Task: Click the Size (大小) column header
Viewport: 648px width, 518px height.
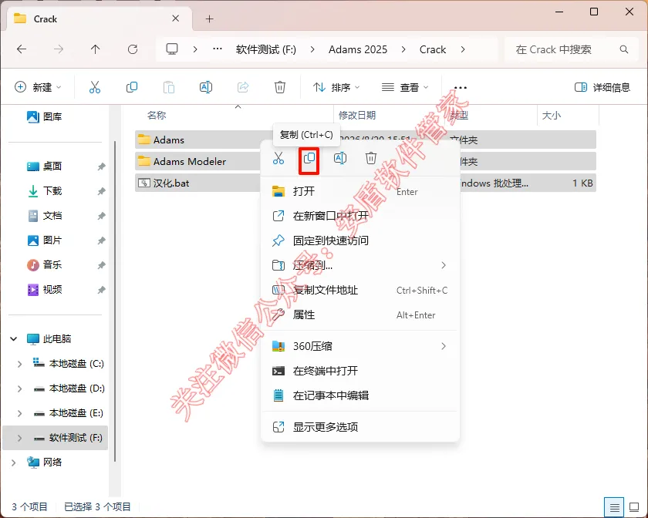Action: tap(552, 116)
